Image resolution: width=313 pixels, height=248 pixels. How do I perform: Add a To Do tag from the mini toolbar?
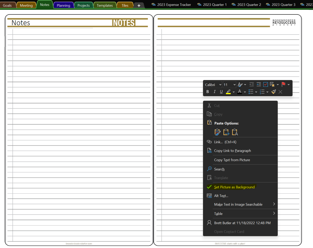point(265,84)
